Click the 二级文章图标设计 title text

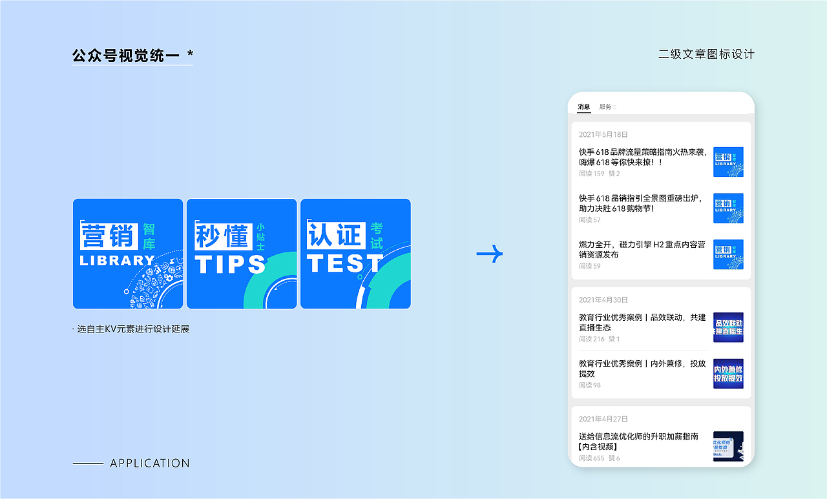(x=706, y=54)
